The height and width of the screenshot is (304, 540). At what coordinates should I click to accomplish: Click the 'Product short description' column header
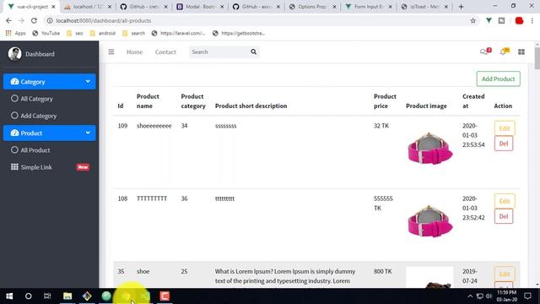click(x=251, y=106)
